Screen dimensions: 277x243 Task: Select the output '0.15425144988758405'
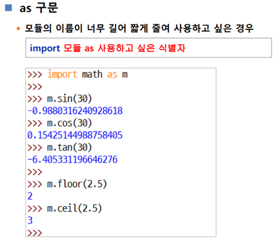coord(75,135)
